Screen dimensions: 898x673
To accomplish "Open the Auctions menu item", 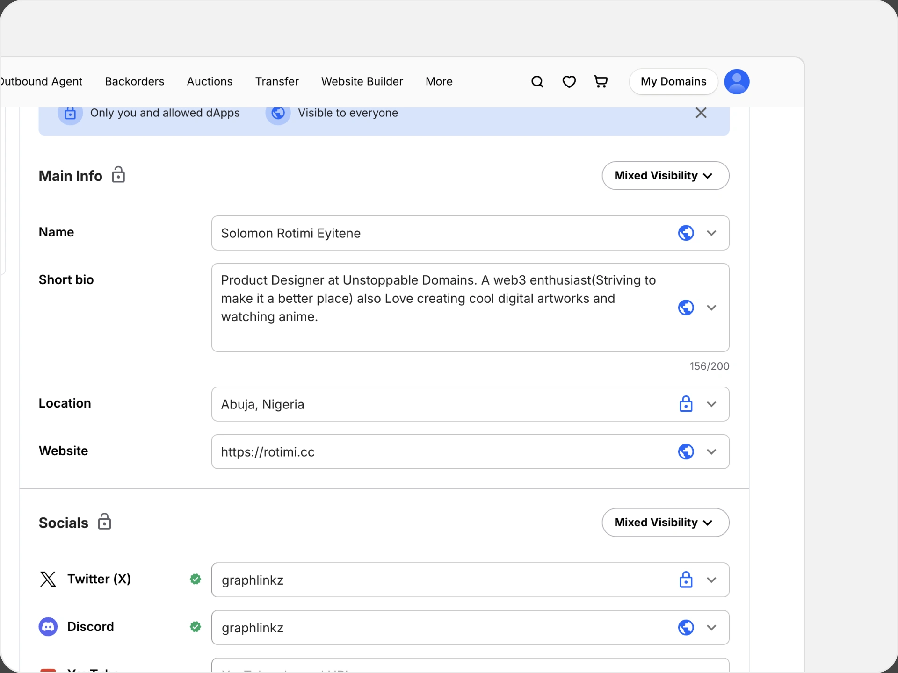I will pyautogui.click(x=210, y=81).
